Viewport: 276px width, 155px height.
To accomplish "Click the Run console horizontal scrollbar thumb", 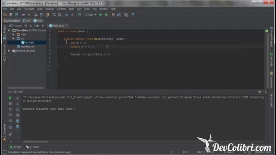I will (x=35, y=142).
